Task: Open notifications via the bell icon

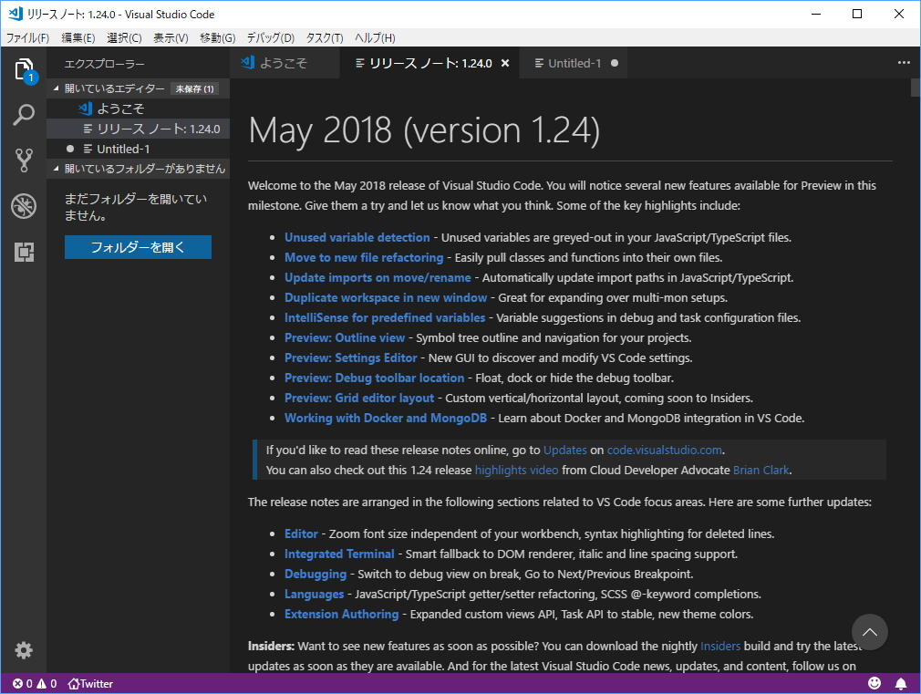Action: [x=901, y=682]
